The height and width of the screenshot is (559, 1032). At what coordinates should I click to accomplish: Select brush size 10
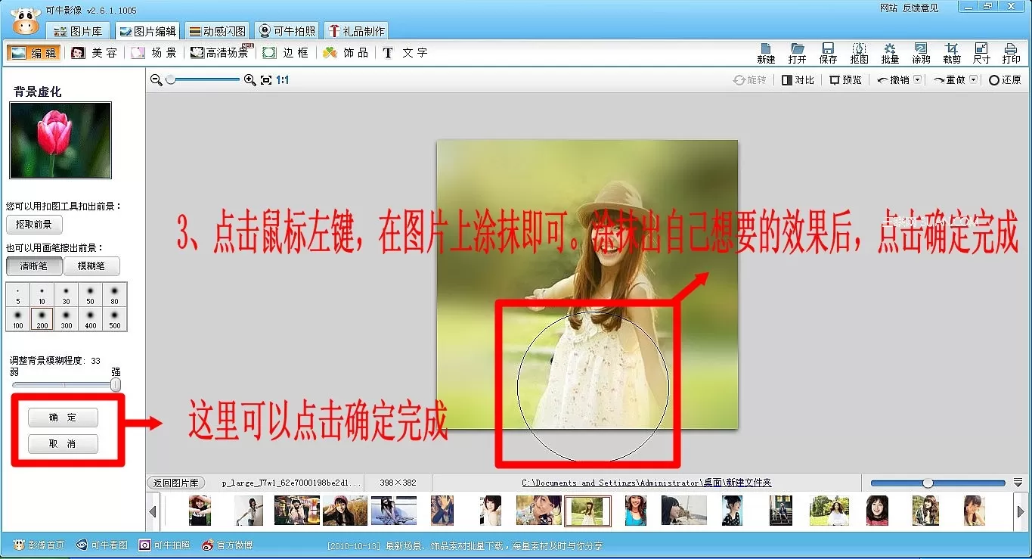[42, 295]
